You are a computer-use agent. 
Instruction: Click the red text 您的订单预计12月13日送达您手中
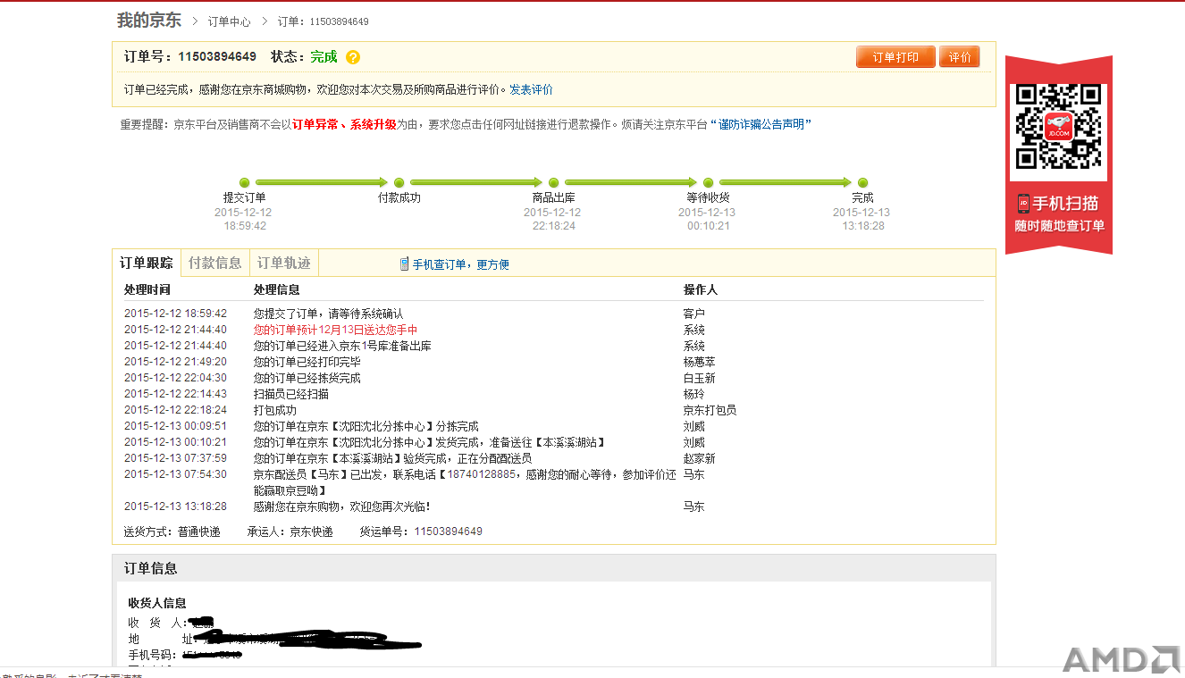(335, 330)
